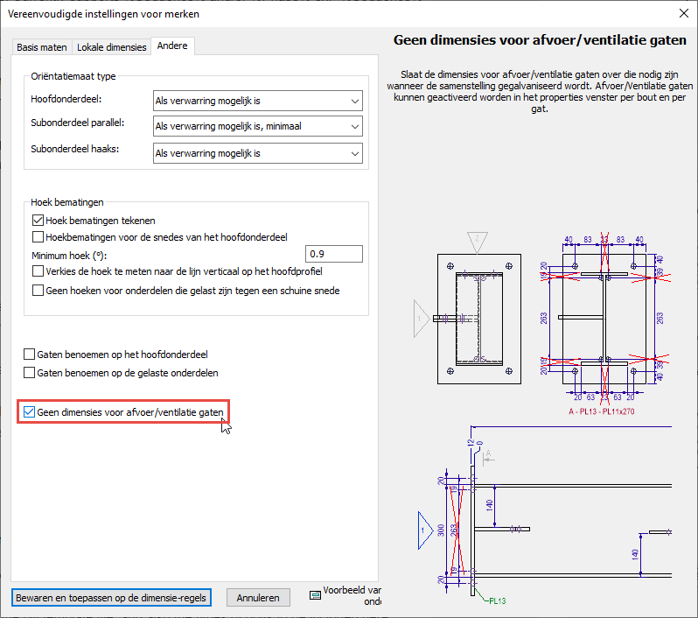Expand the Subonderdeel parallel dropdown
The height and width of the screenshot is (618, 698).
tap(258, 126)
